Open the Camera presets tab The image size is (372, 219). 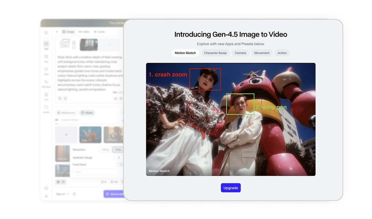(240, 53)
